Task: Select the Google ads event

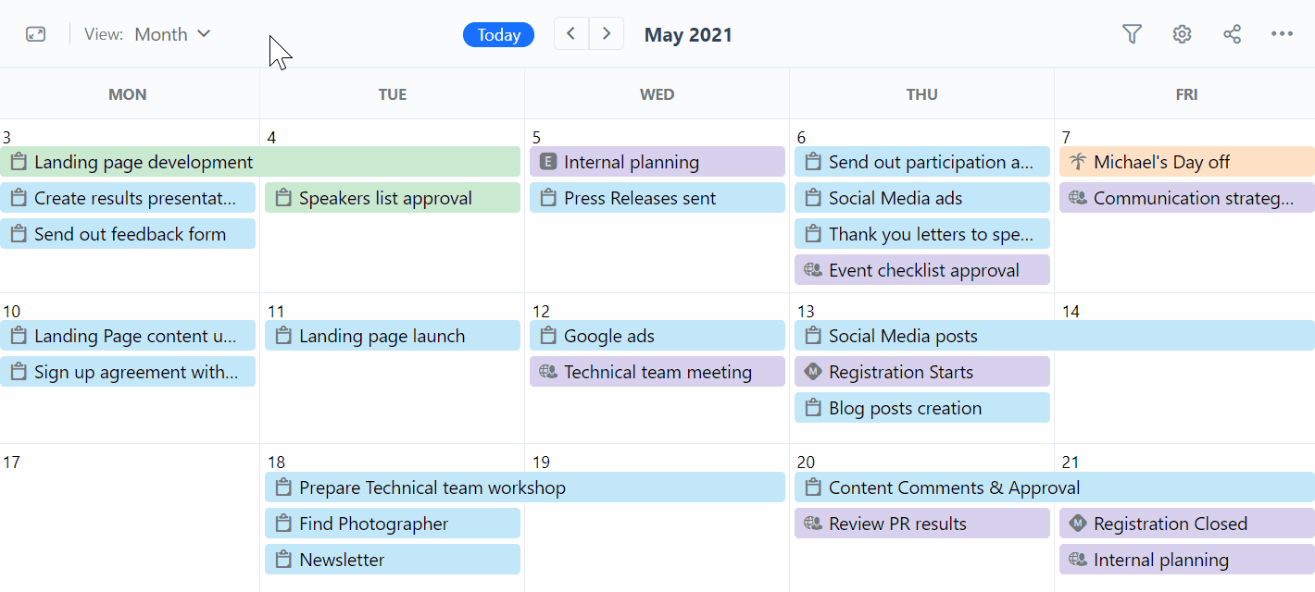Action: coord(657,336)
